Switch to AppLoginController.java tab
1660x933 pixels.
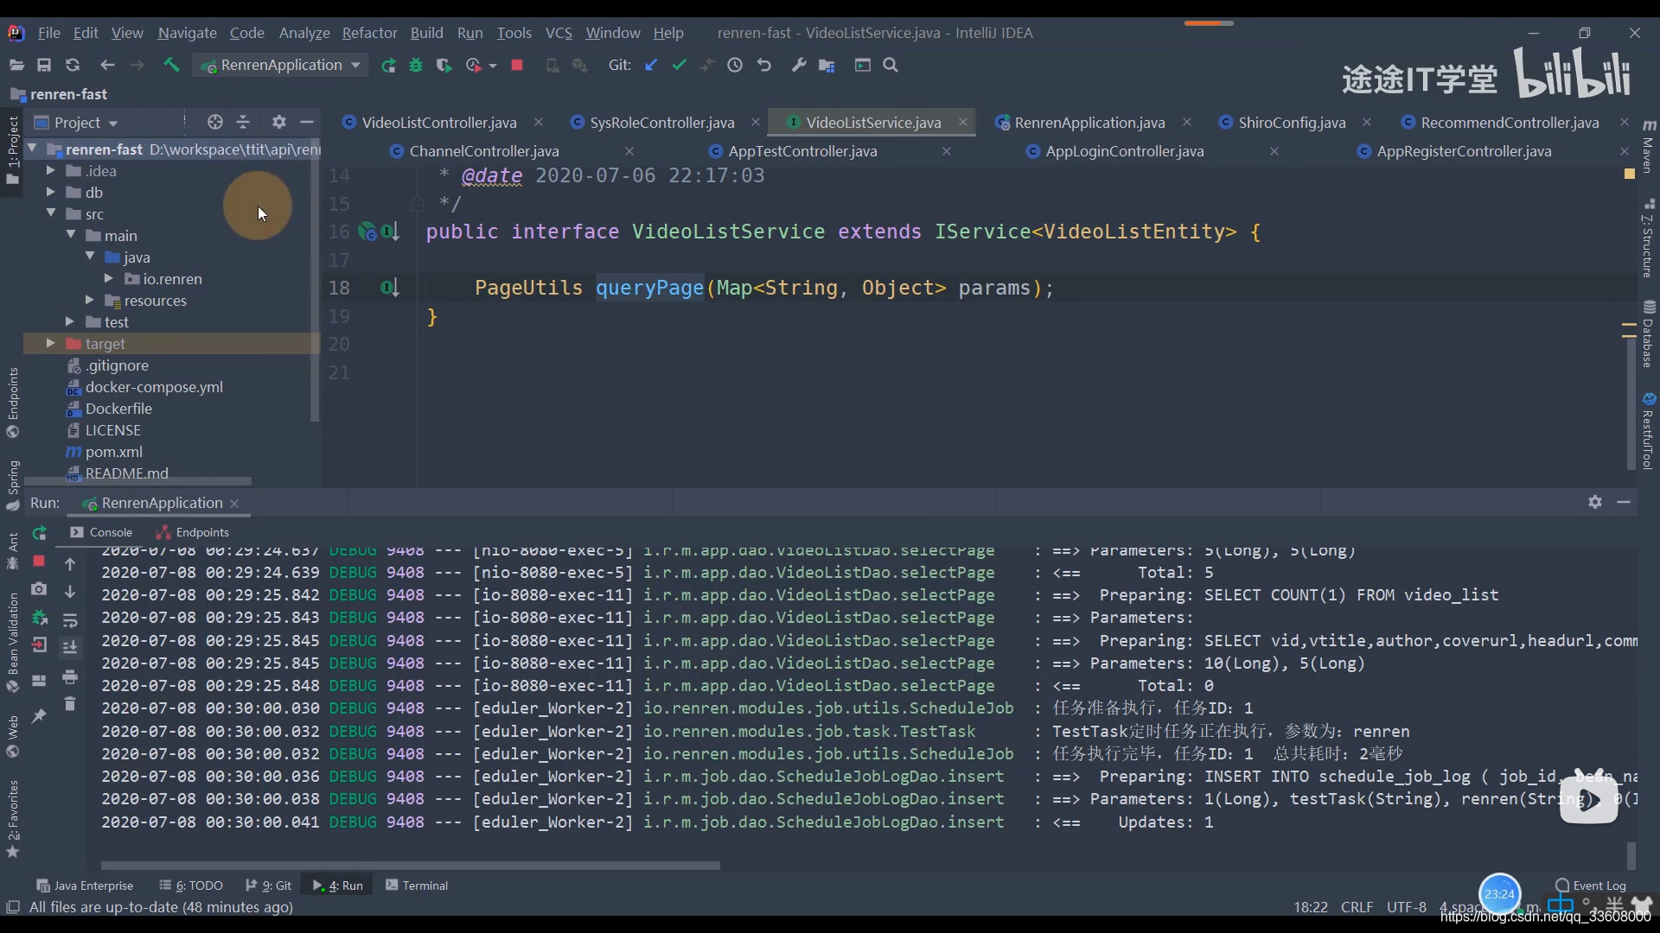tap(1124, 151)
